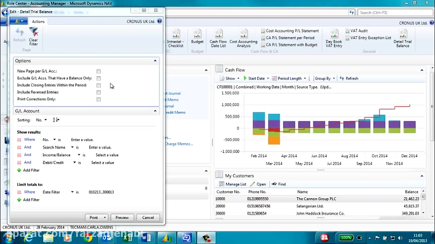Open Cost Accounting Analysis report

click(243, 39)
